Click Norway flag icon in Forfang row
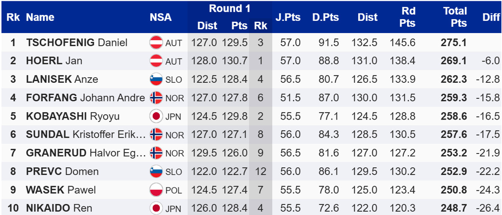The image size is (502, 215). point(156,98)
